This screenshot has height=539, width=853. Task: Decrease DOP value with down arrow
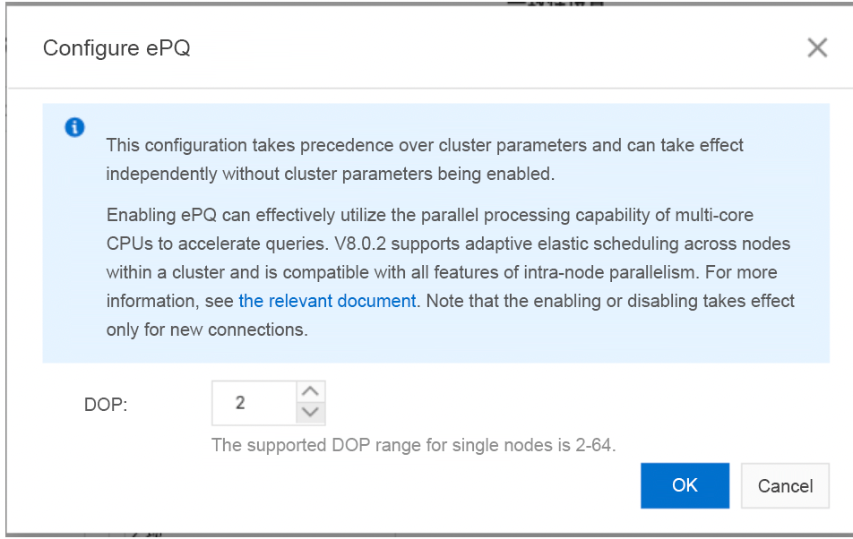pyautogui.click(x=310, y=413)
